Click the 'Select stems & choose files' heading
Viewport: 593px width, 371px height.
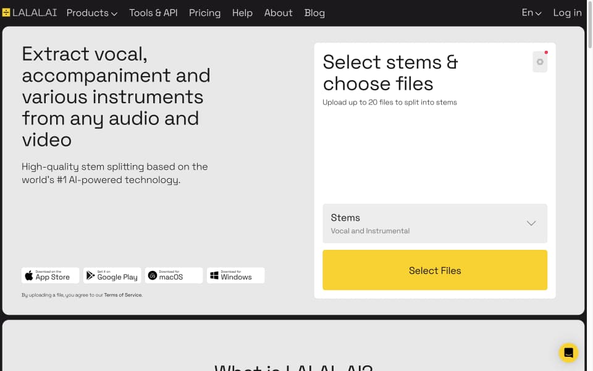390,73
